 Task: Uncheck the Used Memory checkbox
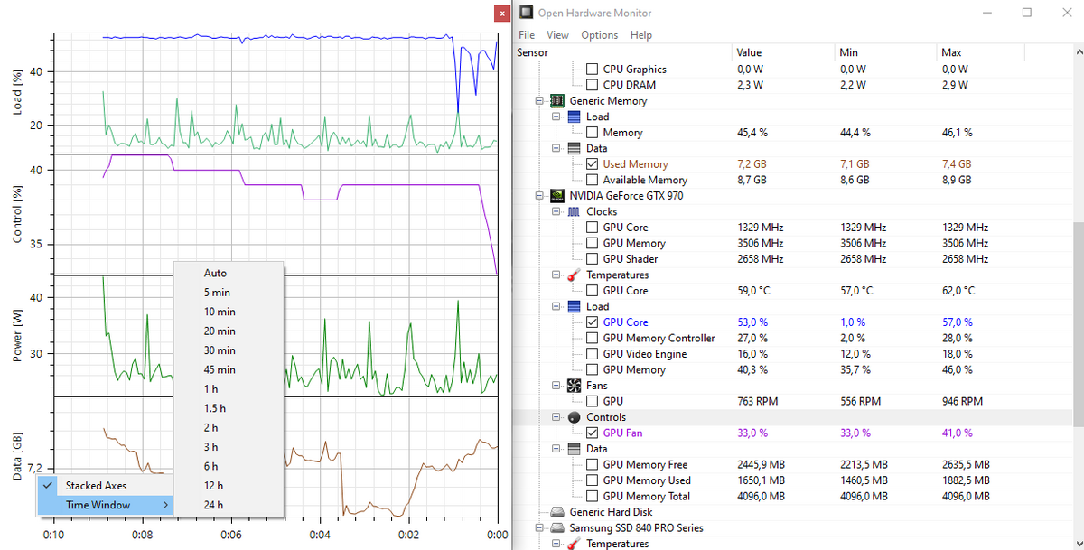coord(592,164)
